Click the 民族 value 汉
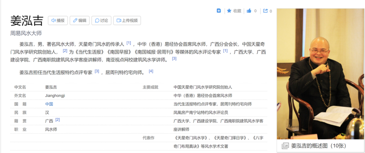This screenshot has width=365, height=153. coord(47,113)
